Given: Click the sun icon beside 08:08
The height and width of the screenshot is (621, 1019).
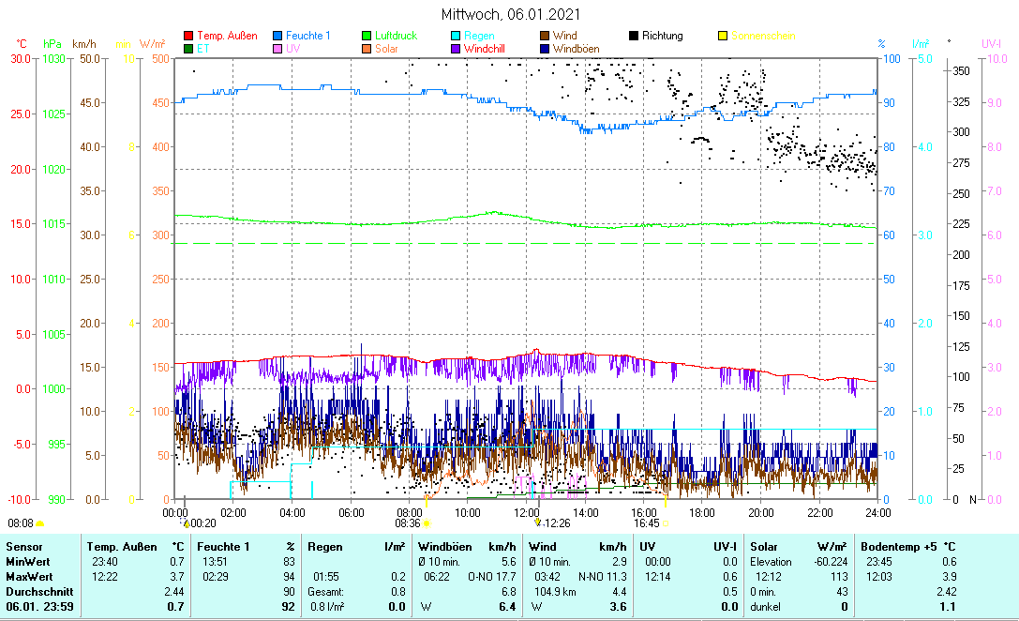Looking at the screenshot, I should pos(40,523).
